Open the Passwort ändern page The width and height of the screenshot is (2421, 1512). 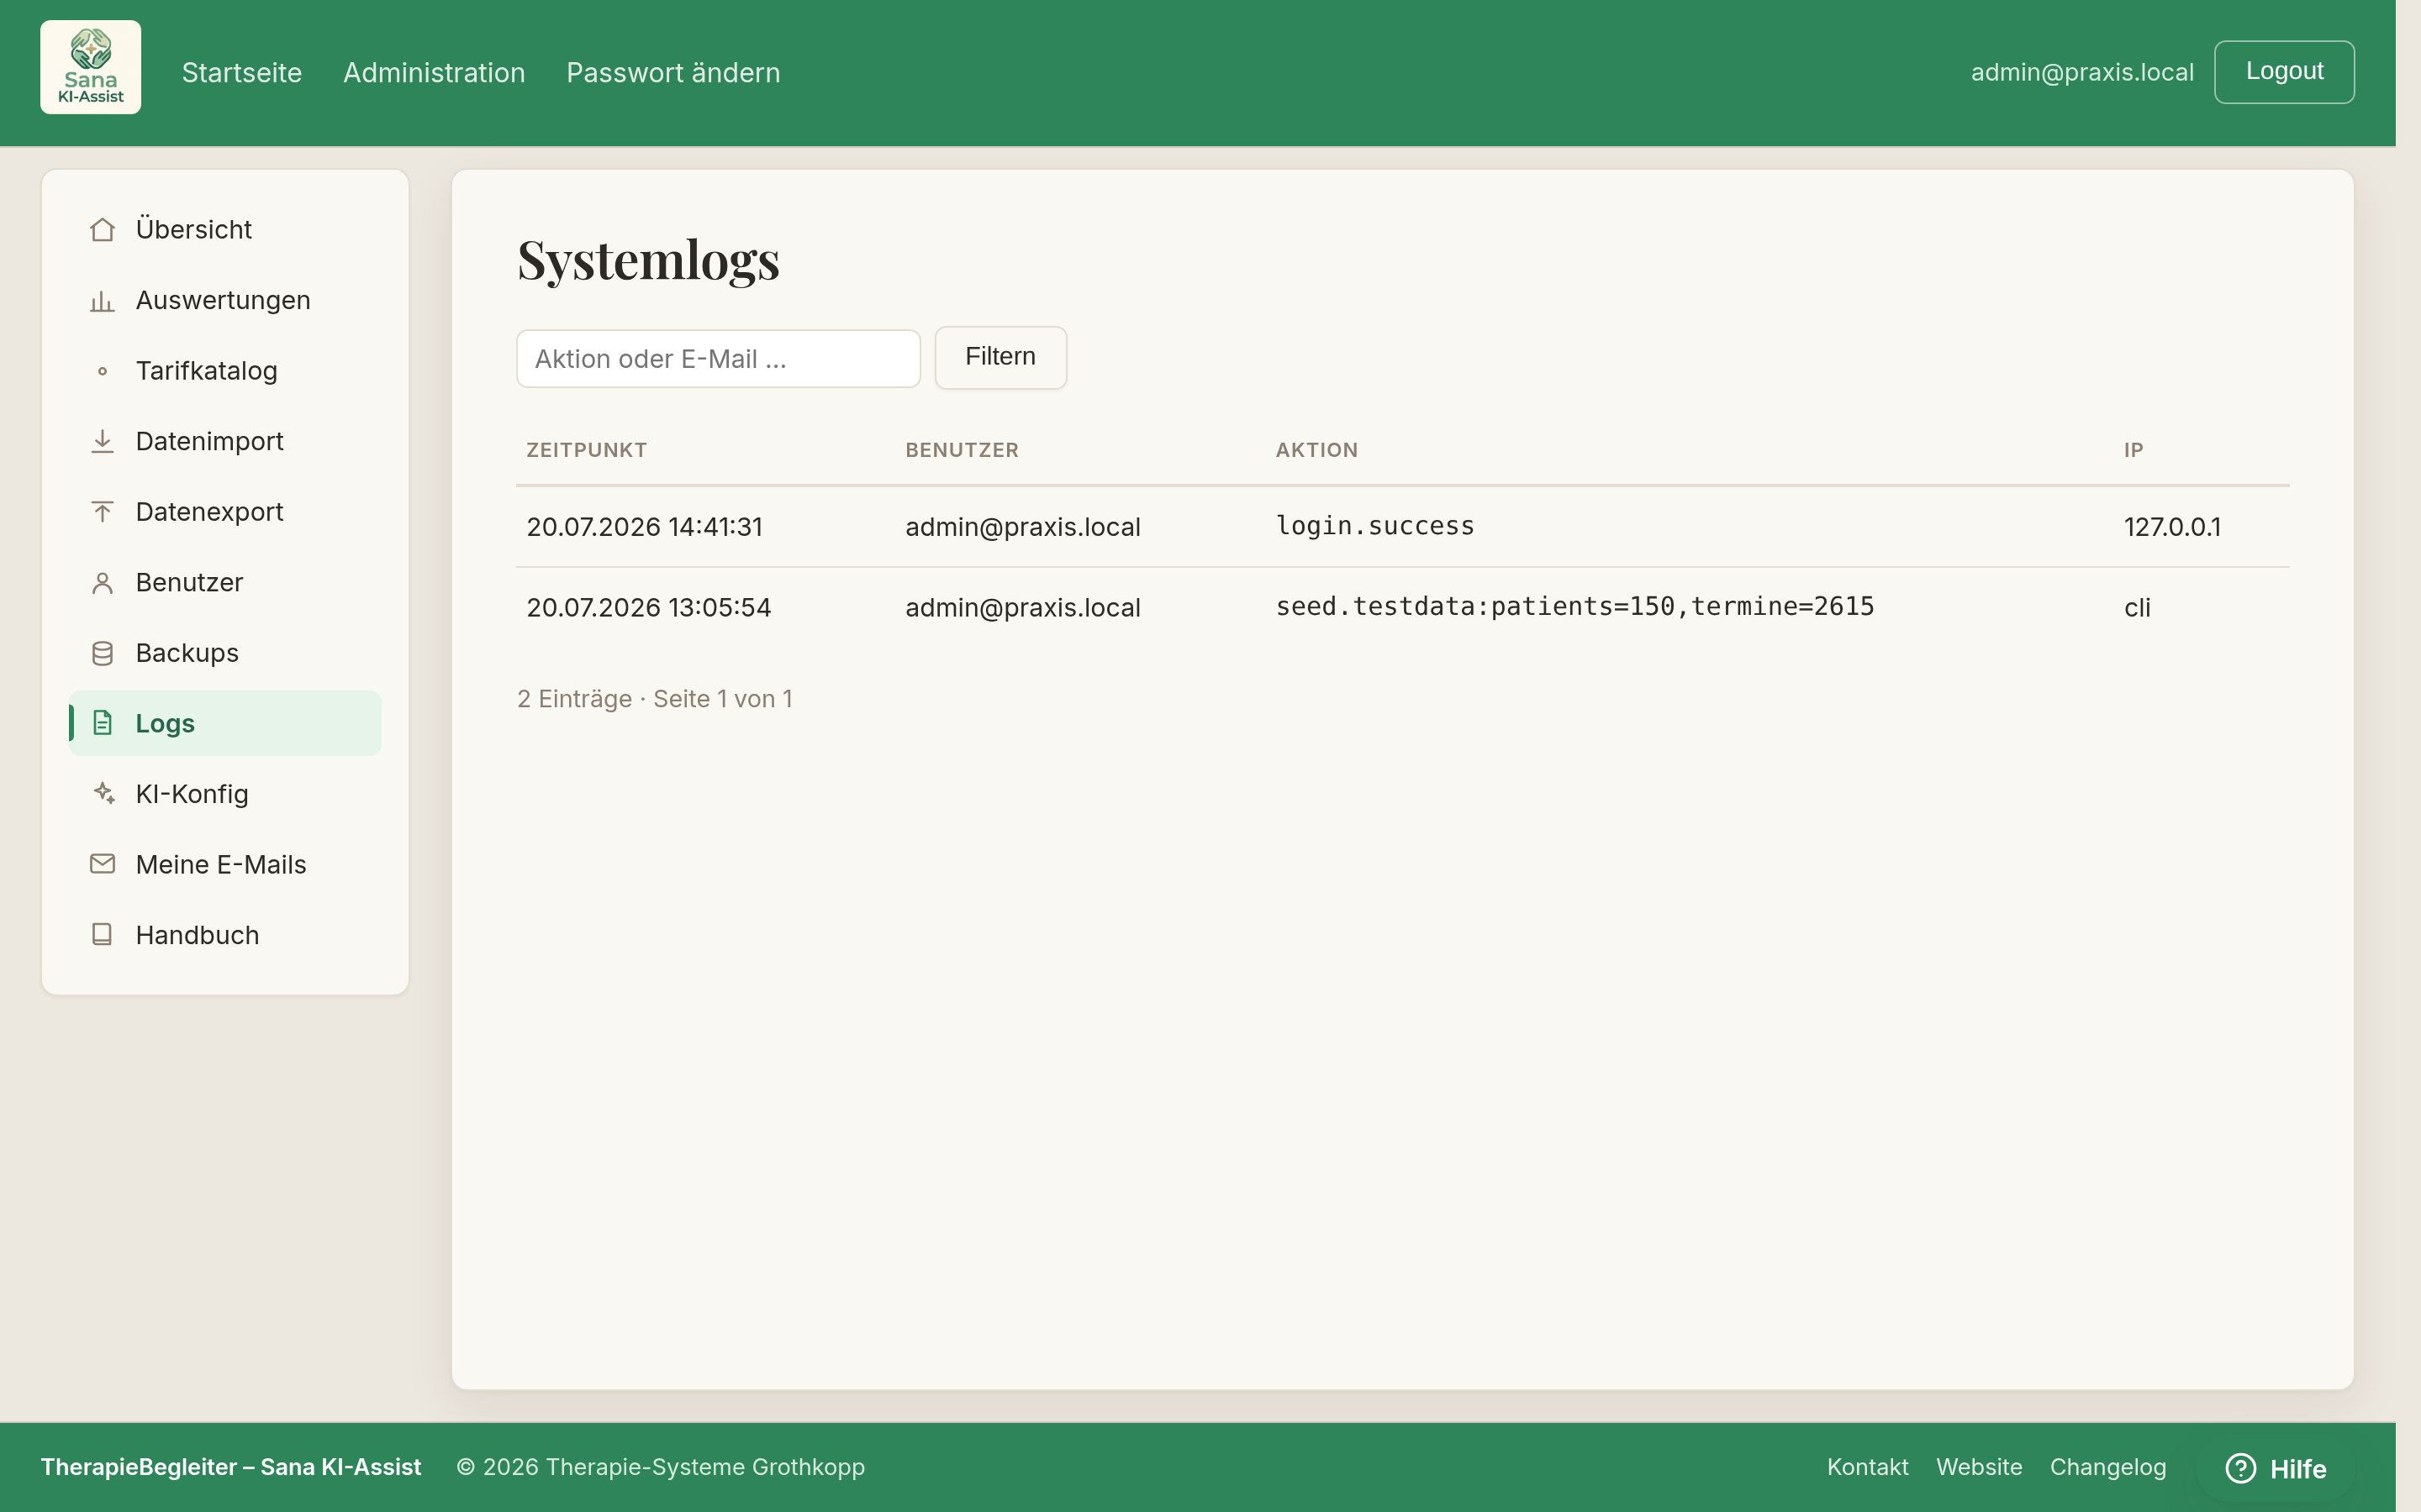coord(673,72)
